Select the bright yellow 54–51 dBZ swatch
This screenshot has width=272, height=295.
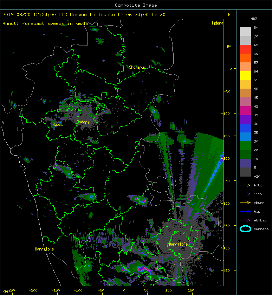coord(245,76)
